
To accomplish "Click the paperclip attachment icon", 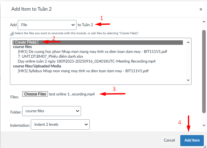I will (x=12, y=34).
